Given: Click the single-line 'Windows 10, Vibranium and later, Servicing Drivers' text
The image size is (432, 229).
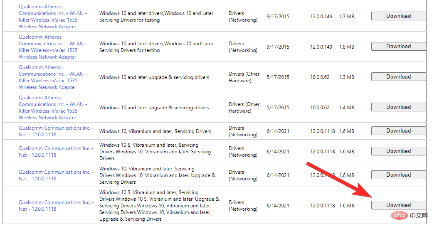Looking at the screenshot, I should (x=155, y=131).
